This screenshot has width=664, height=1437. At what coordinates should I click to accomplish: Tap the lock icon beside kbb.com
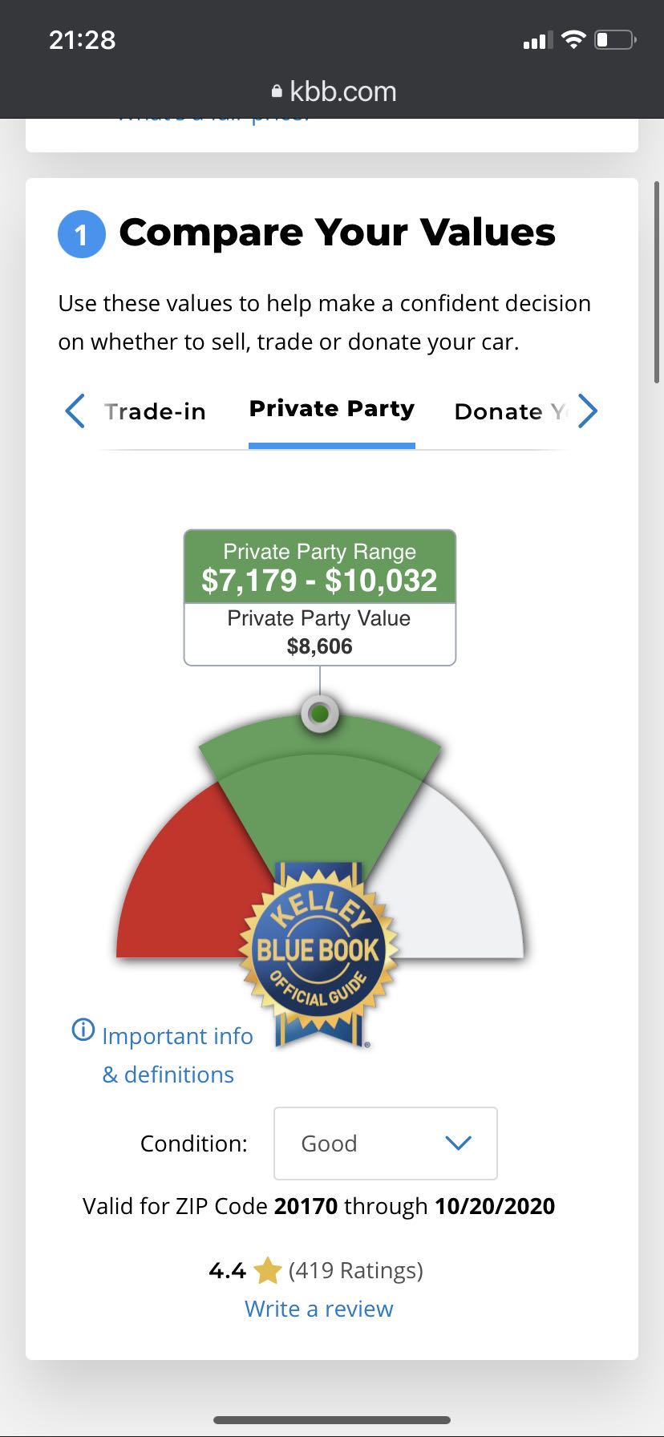coord(277,91)
